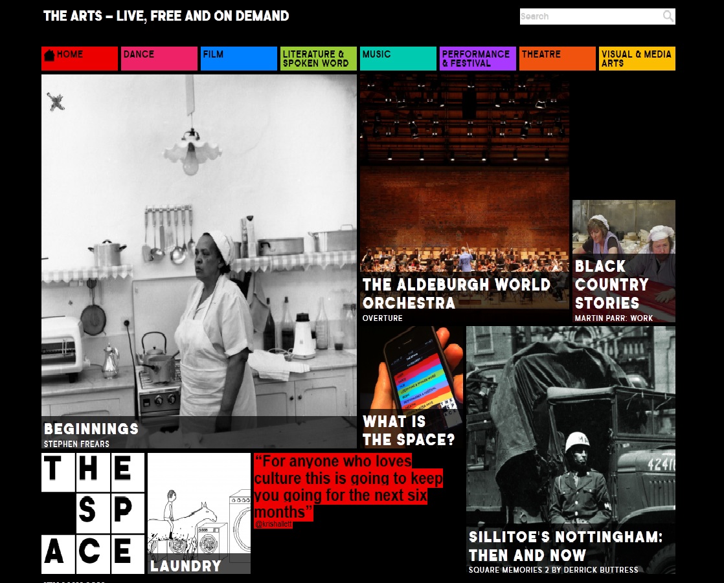Open Performance & Festival category
724x583 pixels.
point(477,59)
